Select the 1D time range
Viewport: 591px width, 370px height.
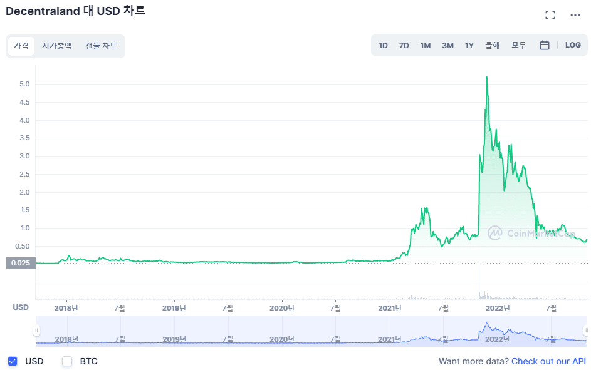coord(384,46)
